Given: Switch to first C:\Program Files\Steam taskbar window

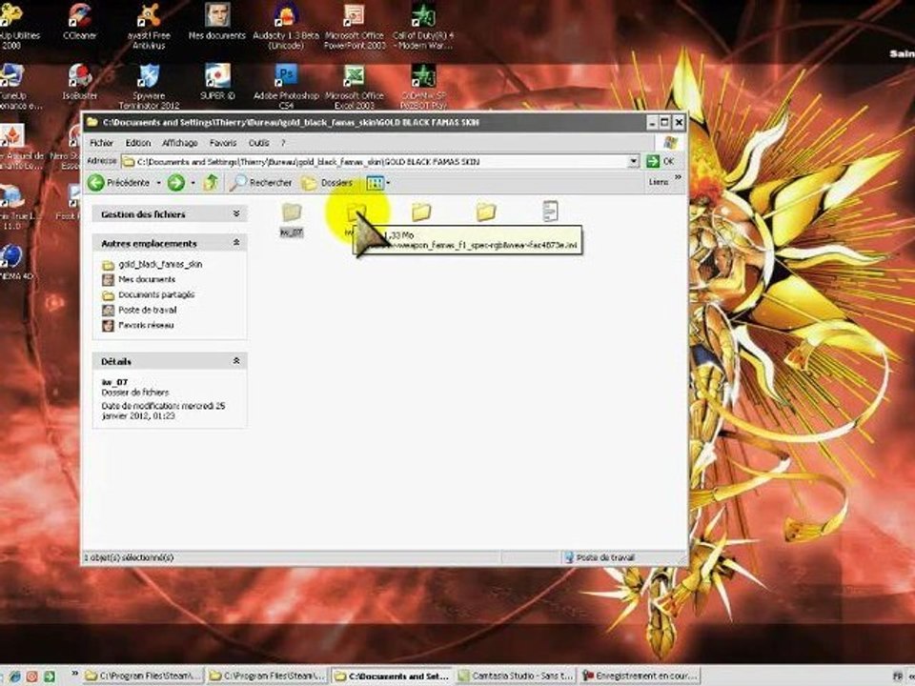Looking at the screenshot, I should tap(143, 676).
